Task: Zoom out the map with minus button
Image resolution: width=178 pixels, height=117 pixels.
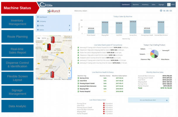Action: 69,76
